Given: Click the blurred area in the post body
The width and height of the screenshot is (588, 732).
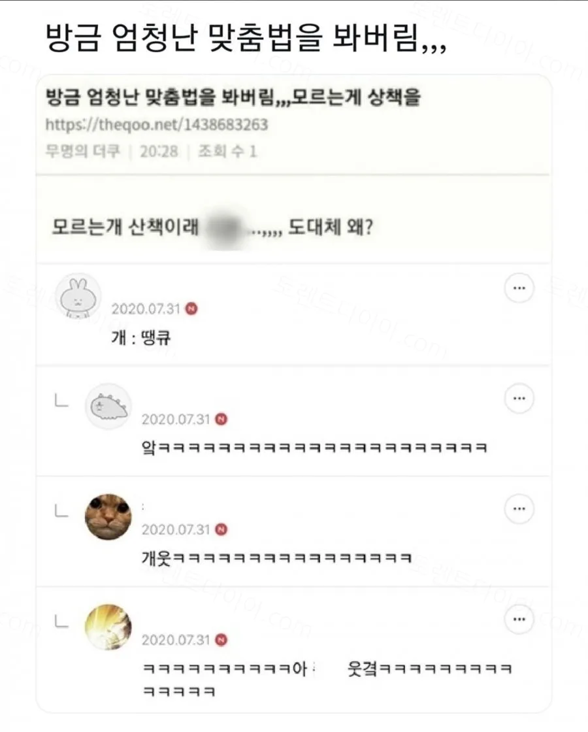Looking at the screenshot, I should (227, 228).
